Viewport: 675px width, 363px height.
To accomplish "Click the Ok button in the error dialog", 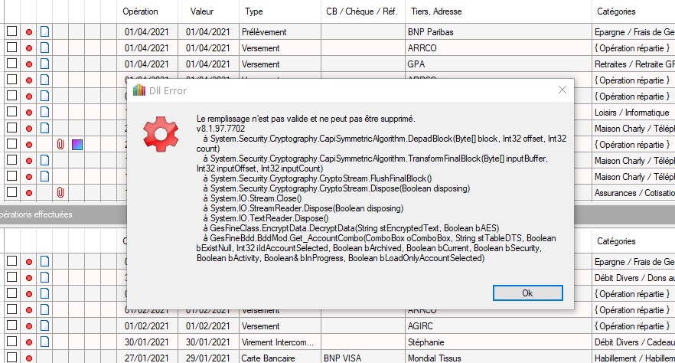I will [x=527, y=293].
